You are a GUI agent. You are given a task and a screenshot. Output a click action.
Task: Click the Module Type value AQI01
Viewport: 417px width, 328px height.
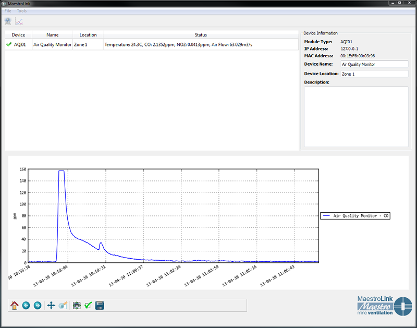pos(346,42)
